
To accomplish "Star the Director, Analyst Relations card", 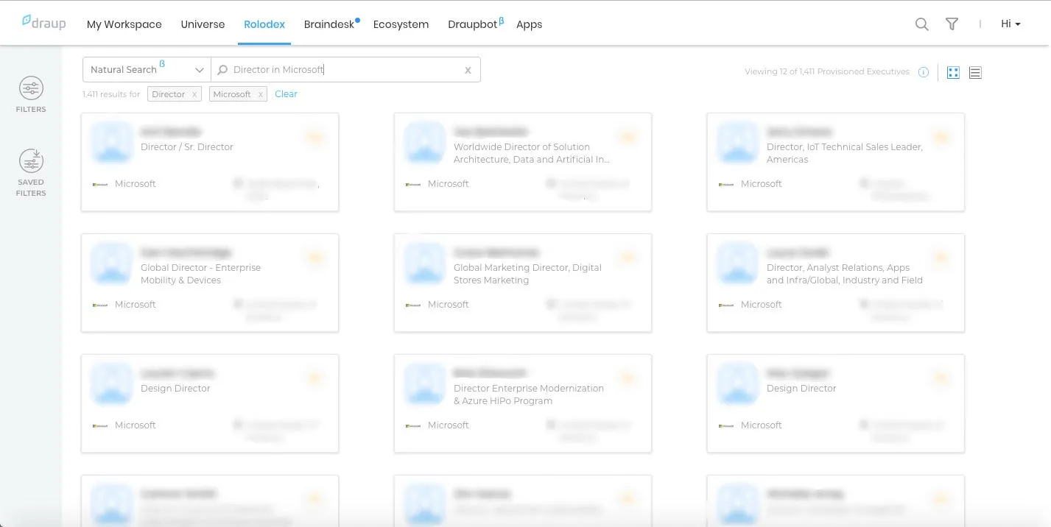I will click(941, 258).
